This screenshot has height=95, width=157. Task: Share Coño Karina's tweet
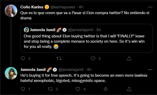(129, 58)
